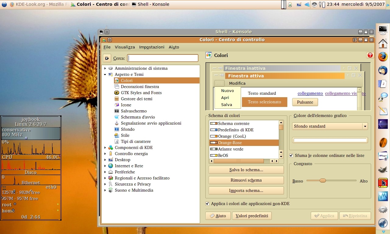Click in the Cerca search field
This screenshot has height=234, width=390.
coord(163,58)
